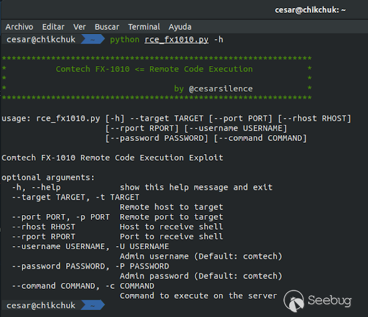This screenshot has width=368, height=317.
Task: Click the author credit '@cesarsilence'
Action: 221,89
